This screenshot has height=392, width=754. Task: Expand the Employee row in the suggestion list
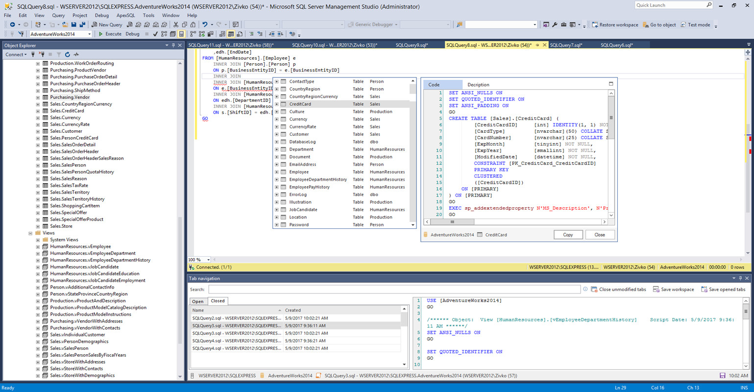tap(276, 172)
